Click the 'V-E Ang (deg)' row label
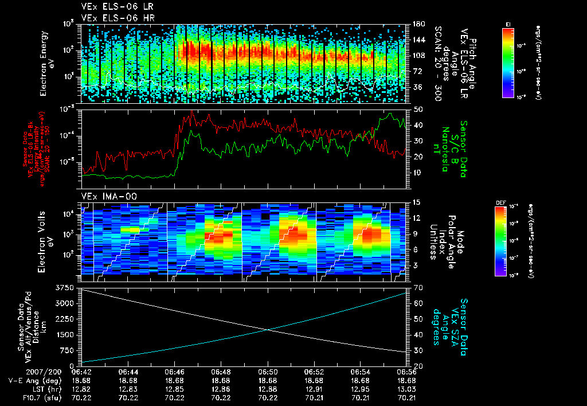 click(35, 381)
